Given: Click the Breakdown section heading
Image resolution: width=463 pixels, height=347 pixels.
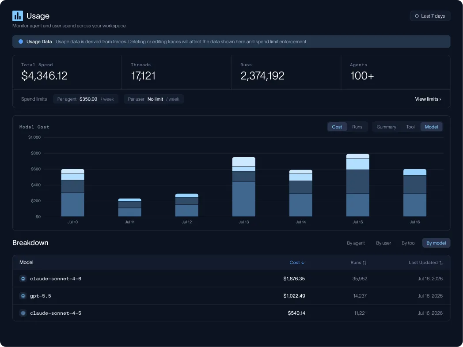Looking at the screenshot, I should pyautogui.click(x=30, y=242).
